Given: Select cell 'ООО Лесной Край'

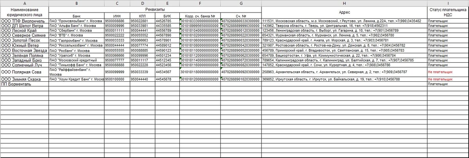Looking at the screenshot, I should click(x=24, y=30).
